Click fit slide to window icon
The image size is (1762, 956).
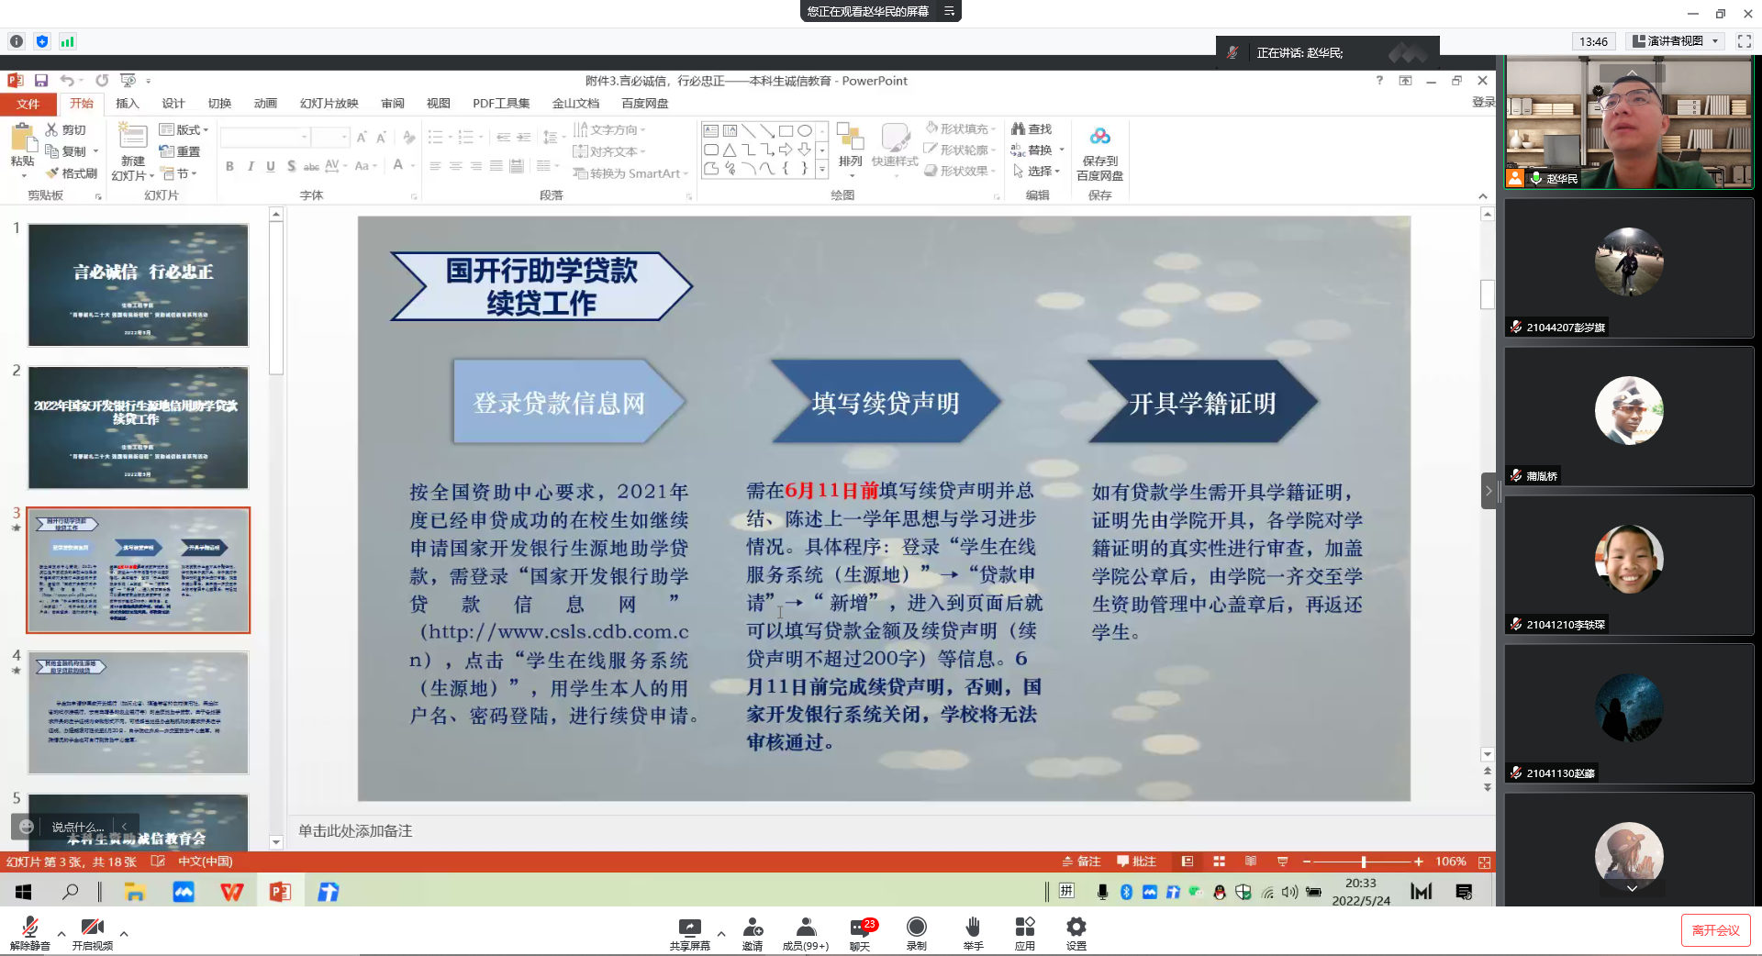(1484, 862)
